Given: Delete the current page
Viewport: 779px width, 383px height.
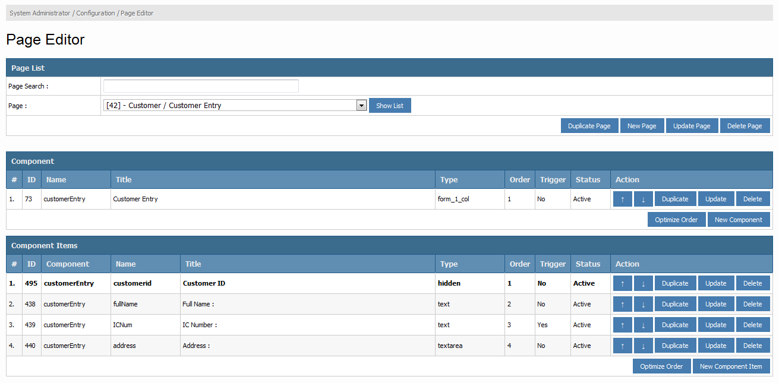Looking at the screenshot, I should [745, 126].
